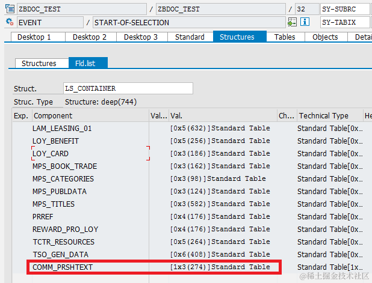Viewport: 372px width, 283px height.
Task: Click the blue information icon
Action: 305,22
